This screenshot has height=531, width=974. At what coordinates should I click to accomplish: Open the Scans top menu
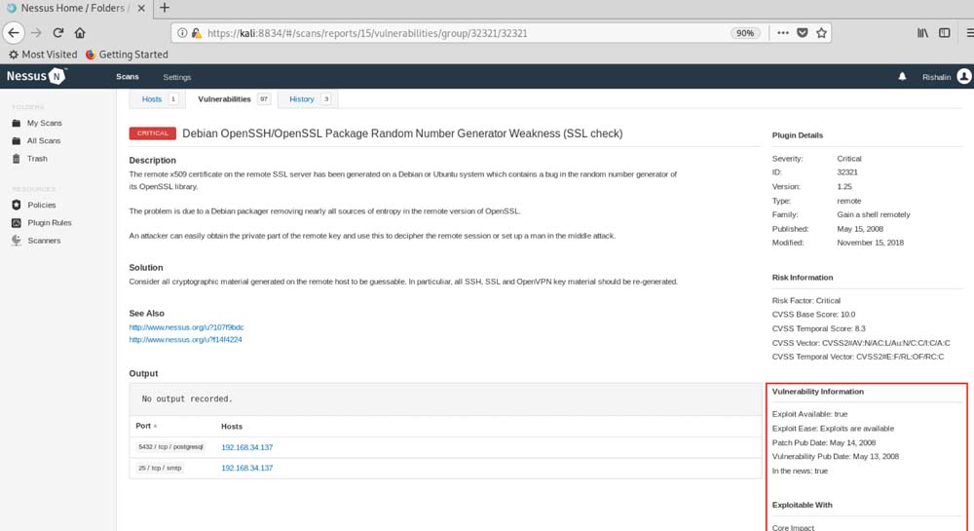128,76
